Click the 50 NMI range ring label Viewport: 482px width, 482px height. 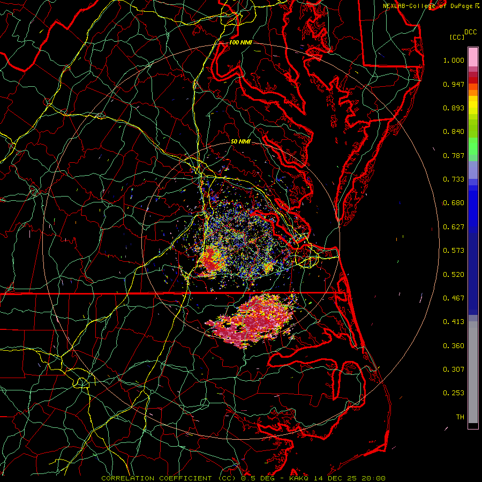[x=240, y=141]
